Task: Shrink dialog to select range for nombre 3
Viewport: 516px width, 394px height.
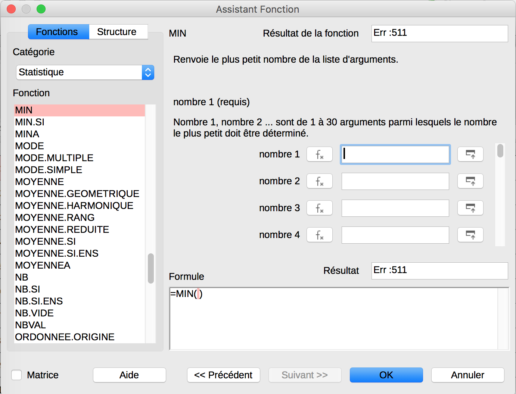Action: tap(470, 208)
